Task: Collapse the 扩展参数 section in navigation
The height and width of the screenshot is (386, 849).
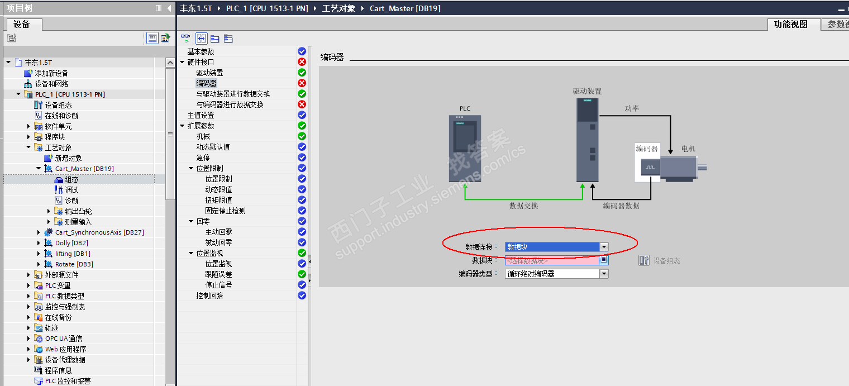Action: pyautogui.click(x=182, y=126)
